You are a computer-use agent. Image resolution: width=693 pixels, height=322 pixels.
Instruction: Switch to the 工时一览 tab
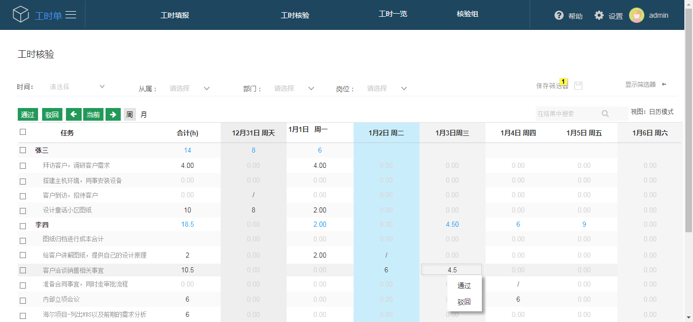point(393,14)
